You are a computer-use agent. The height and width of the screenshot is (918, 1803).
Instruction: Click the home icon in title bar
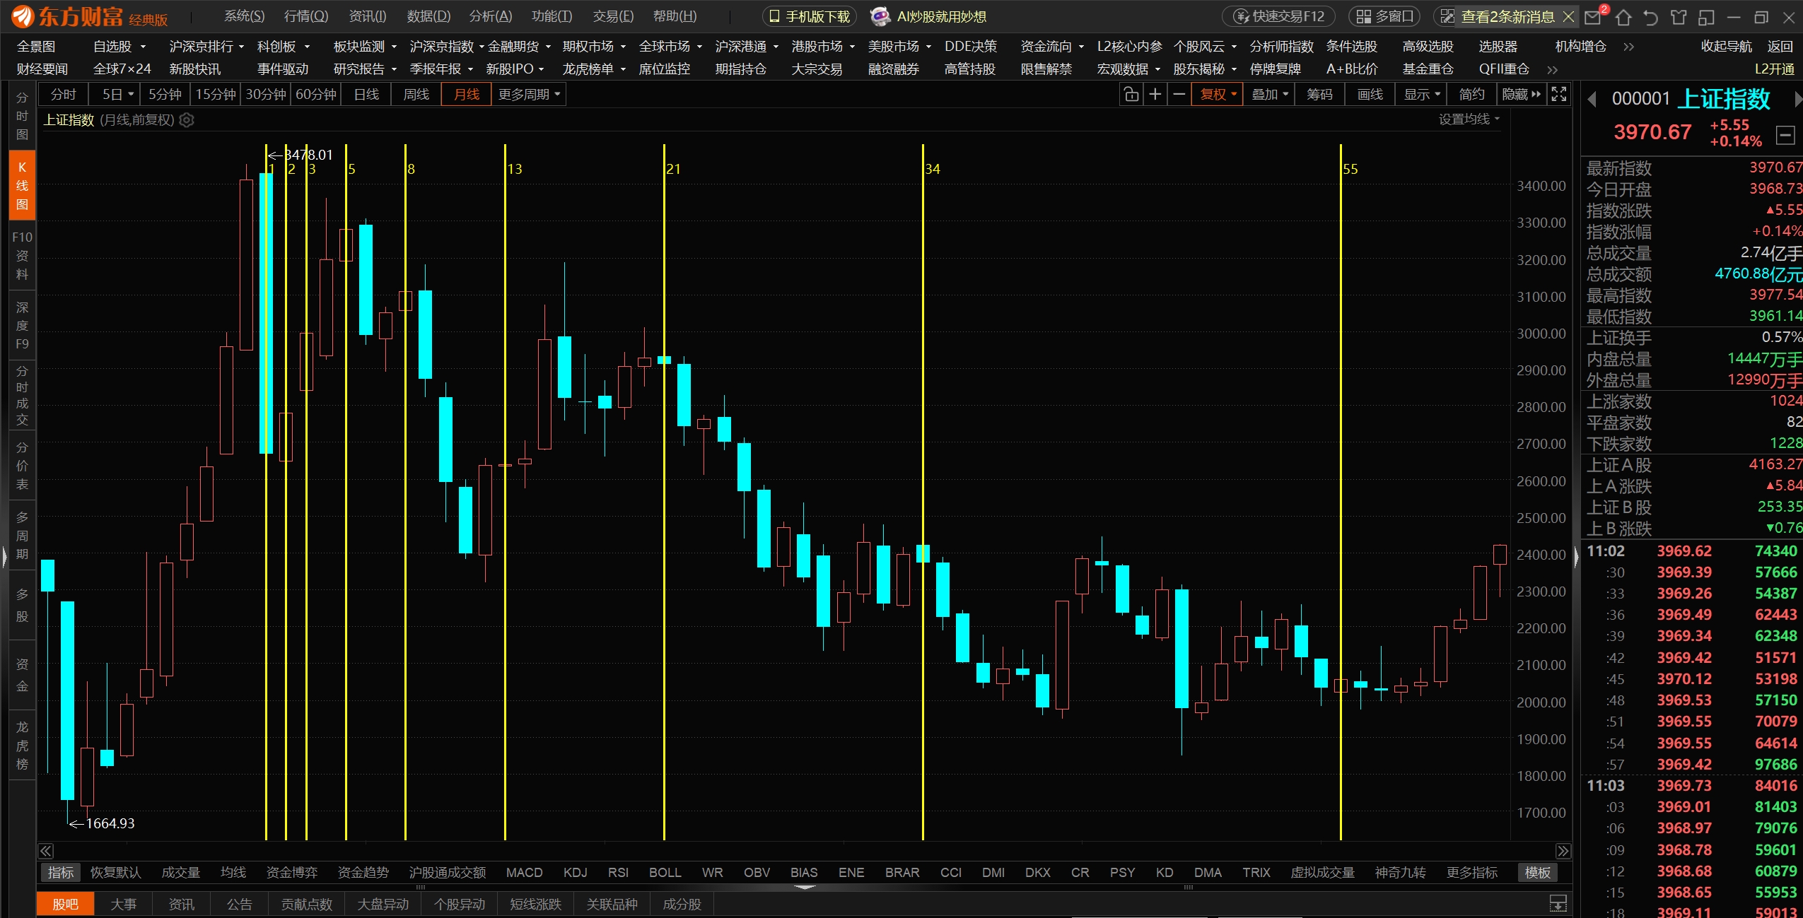click(1623, 17)
